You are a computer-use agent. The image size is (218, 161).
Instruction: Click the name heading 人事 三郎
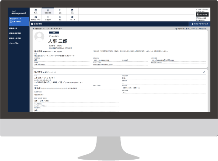click(x=58, y=41)
